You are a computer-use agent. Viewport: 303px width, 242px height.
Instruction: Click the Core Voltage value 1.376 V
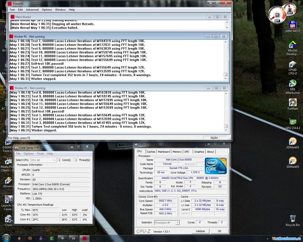(195, 172)
